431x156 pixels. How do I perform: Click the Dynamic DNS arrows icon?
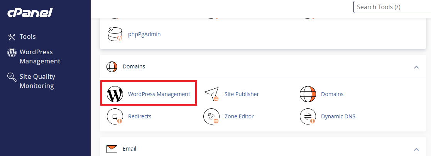point(308,116)
